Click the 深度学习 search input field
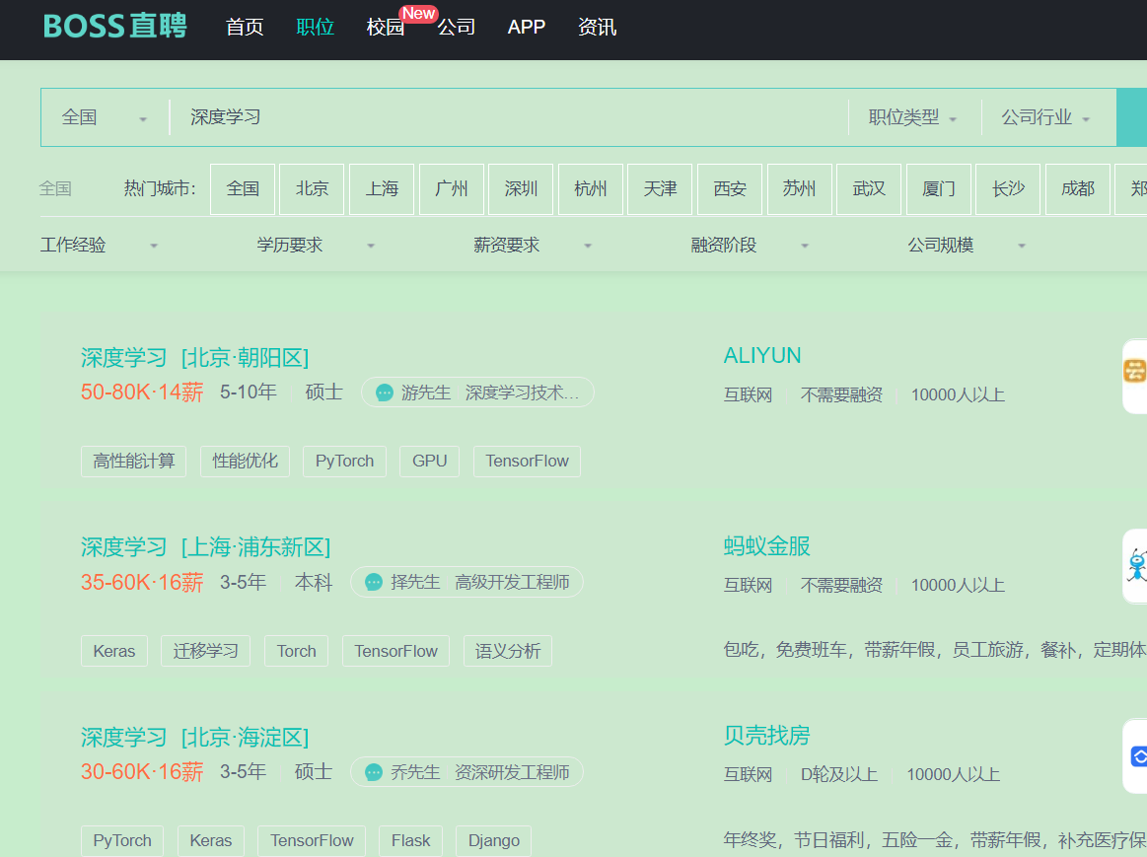Viewport: 1147px width, 857px height. (x=508, y=117)
